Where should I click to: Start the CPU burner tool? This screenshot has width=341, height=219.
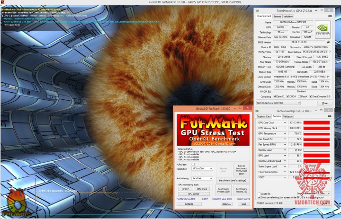[x=194, y=194]
